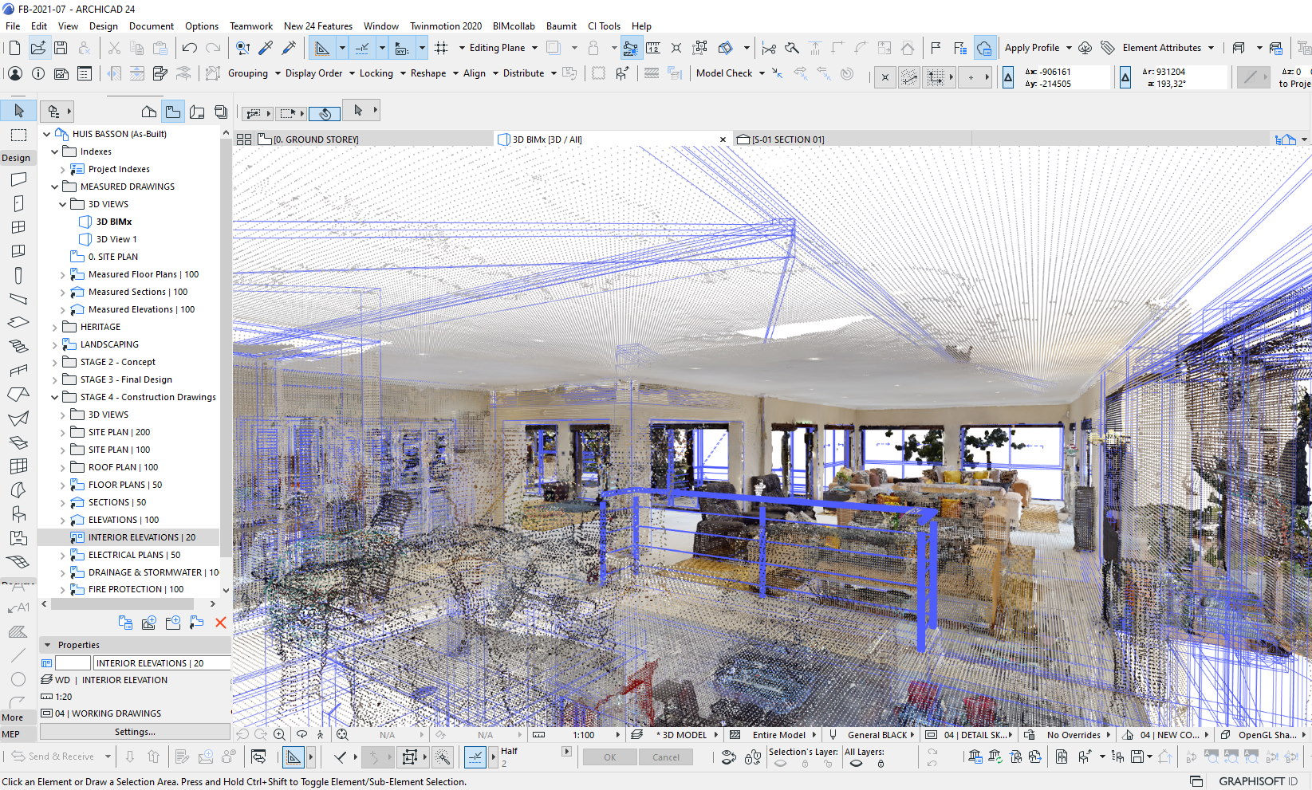The height and width of the screenshot is (790, 1312).
Task: Click the Zoom In magnifier icon
Action: click(x=279, y=734)
